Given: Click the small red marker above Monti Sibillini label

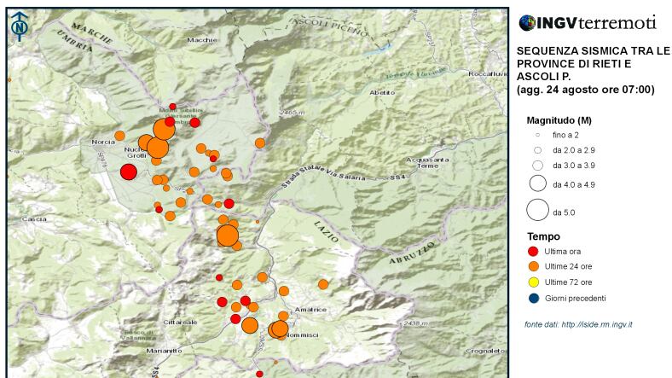Looking at the screenshot, I should coord(173,107).
